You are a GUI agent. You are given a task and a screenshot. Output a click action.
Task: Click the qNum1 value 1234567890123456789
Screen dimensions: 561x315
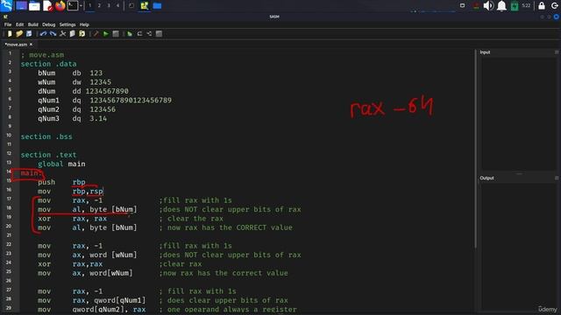tap(131, 101)
